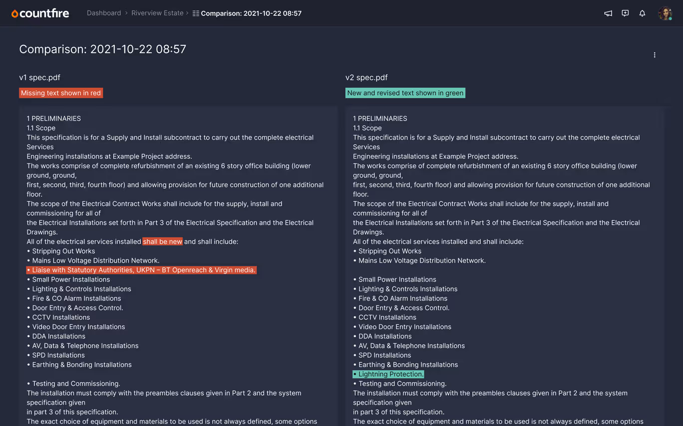Open the announcements megaphone icon
The height and width of the screenshot is (426, 683).
pos(608,13)
